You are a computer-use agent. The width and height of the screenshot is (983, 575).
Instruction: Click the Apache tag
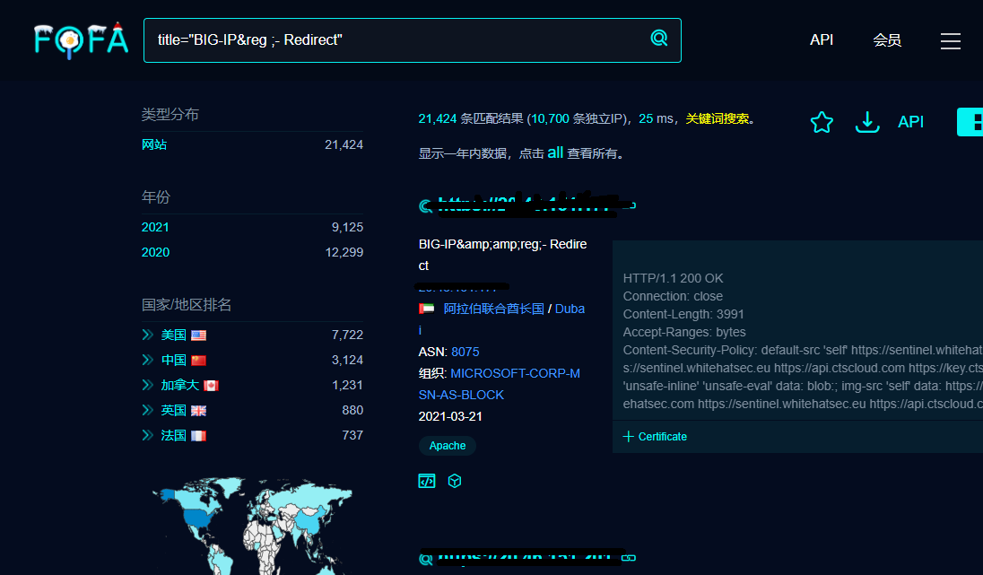[448, 446]
